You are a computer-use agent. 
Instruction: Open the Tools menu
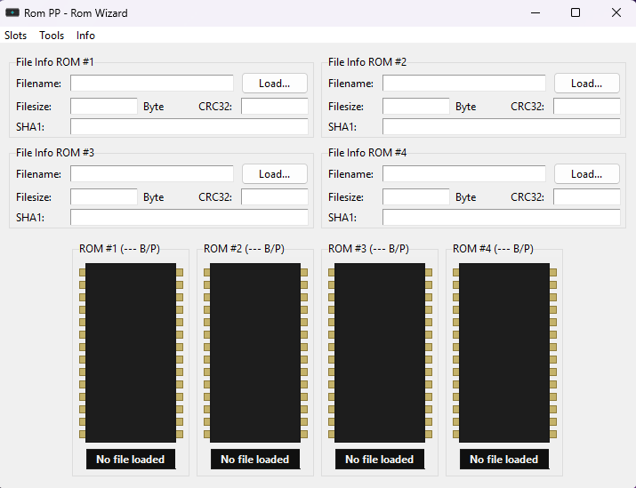pos(52,36)
